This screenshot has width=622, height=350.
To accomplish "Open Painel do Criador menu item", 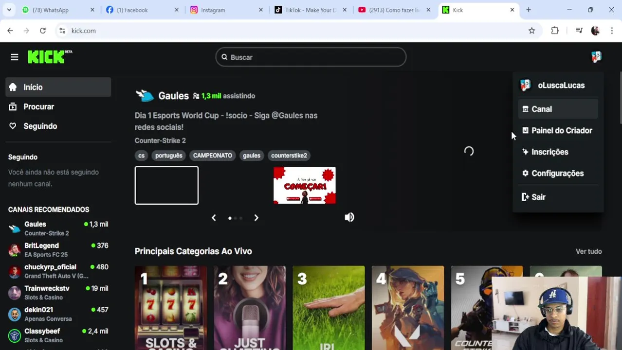I will [x=558, y=131].
